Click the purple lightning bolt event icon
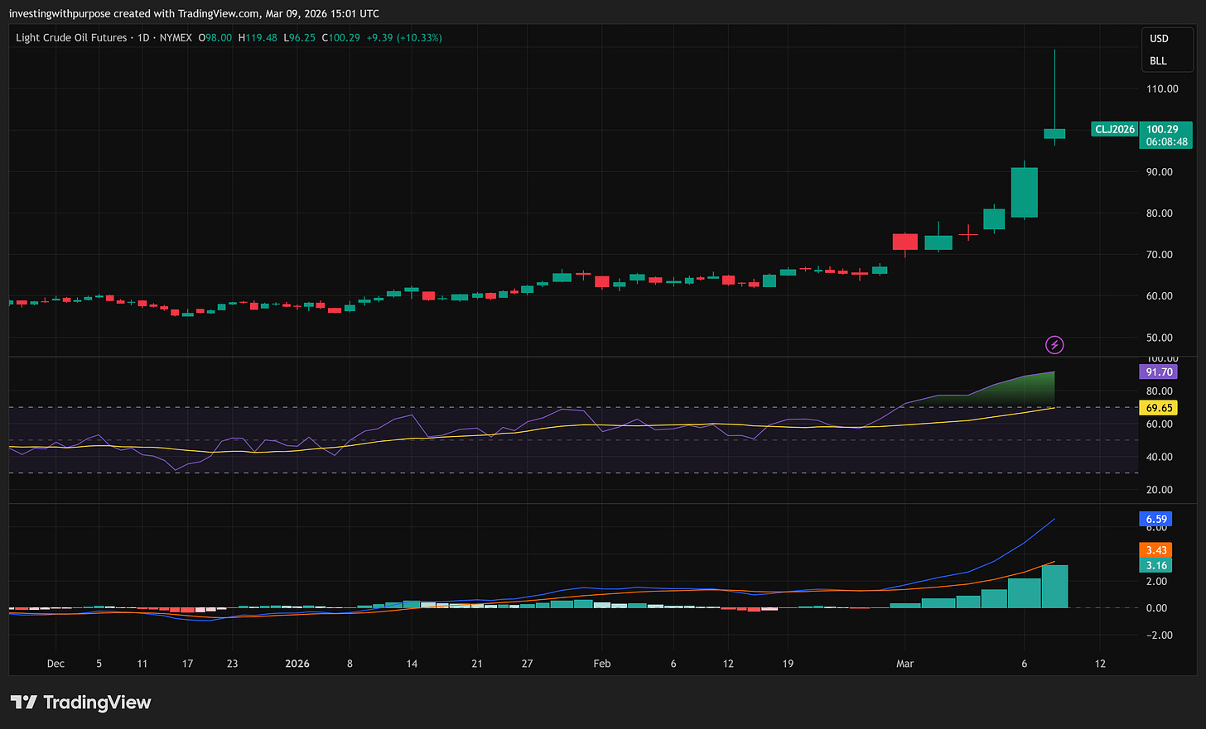 (1054, 344)
